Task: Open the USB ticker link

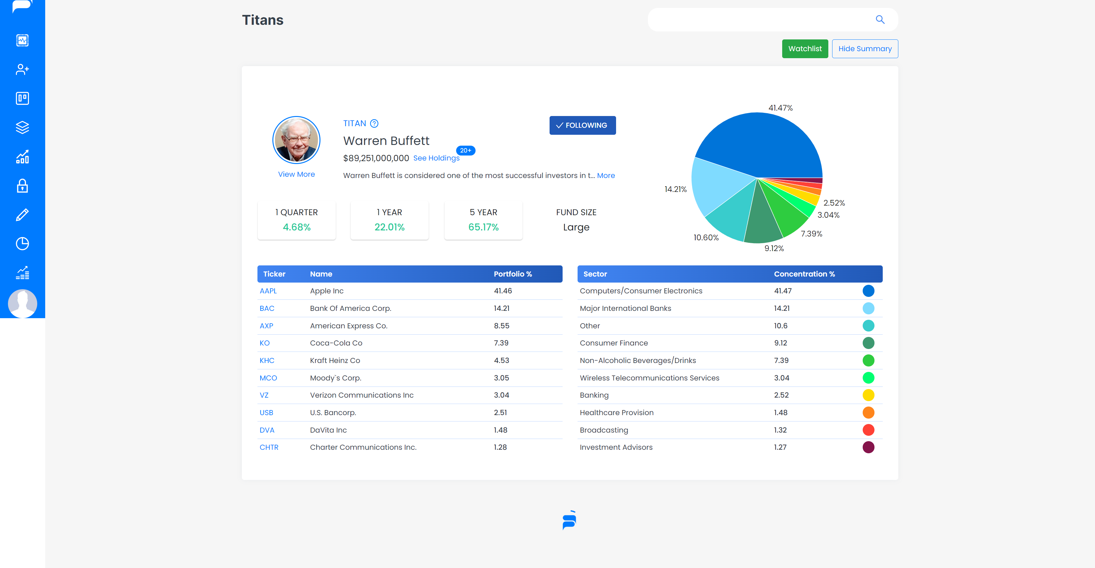Action: (x=267, y=413)
